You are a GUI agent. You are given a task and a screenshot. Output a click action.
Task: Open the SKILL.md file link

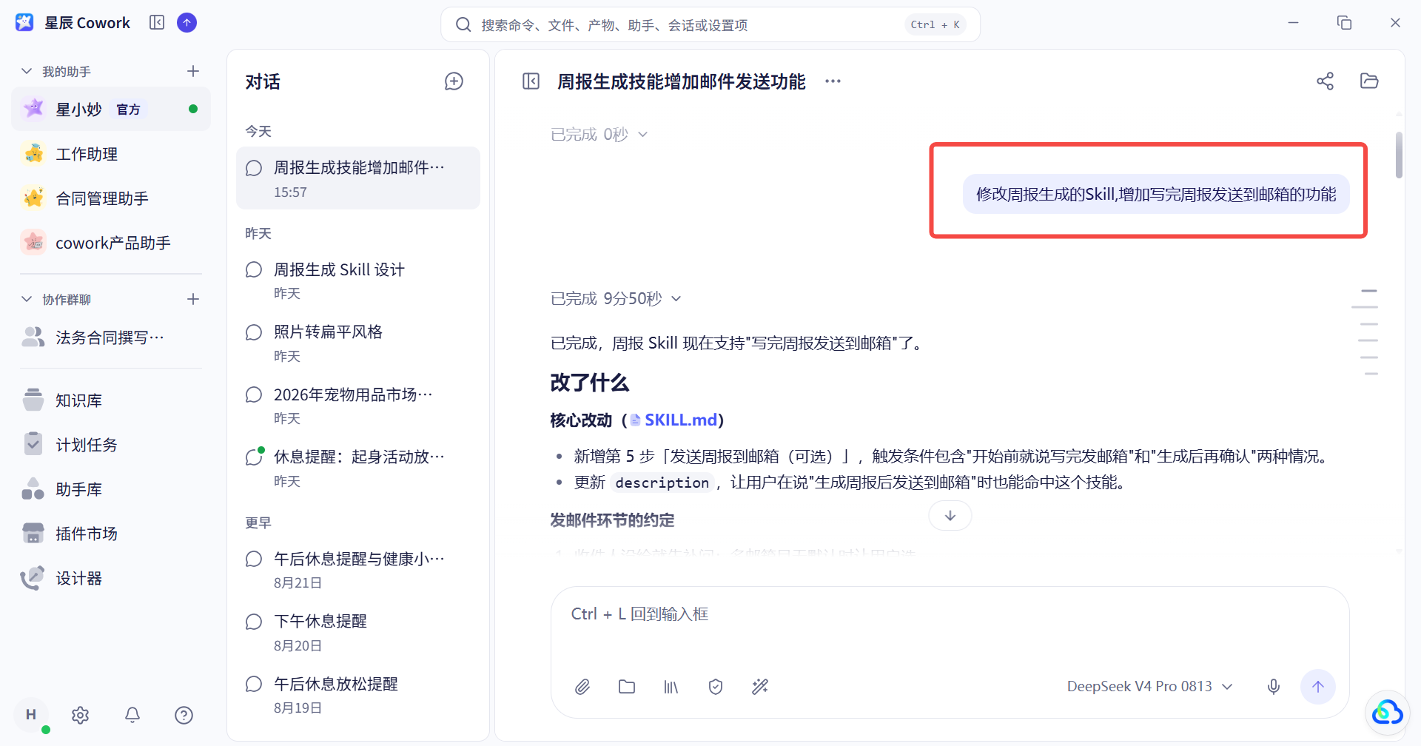[673, 420]
